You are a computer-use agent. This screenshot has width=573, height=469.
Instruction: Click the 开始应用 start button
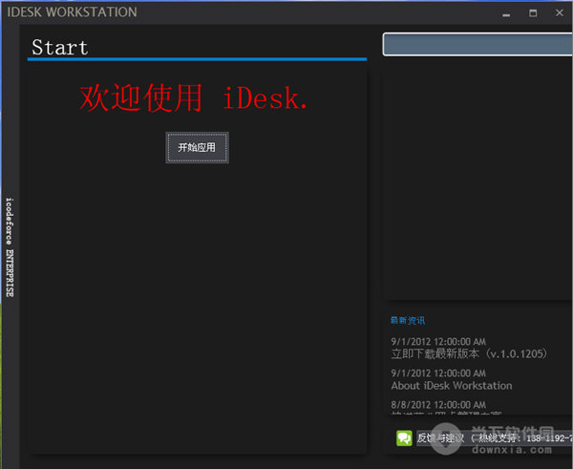[x=197, y=148]
